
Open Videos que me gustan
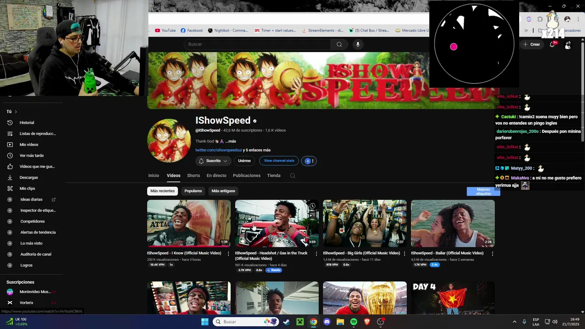coord(31,166)
